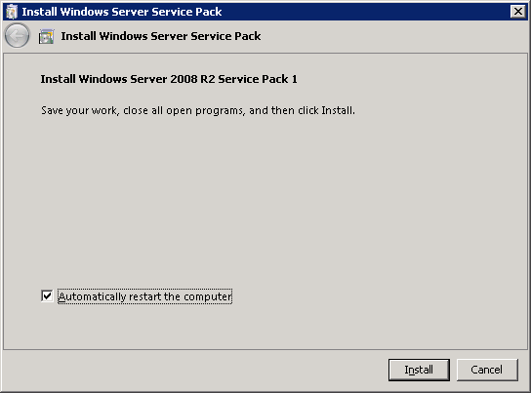
Task: Uncheck Automatically restart the computer checkbox
Action: point(47,295)
